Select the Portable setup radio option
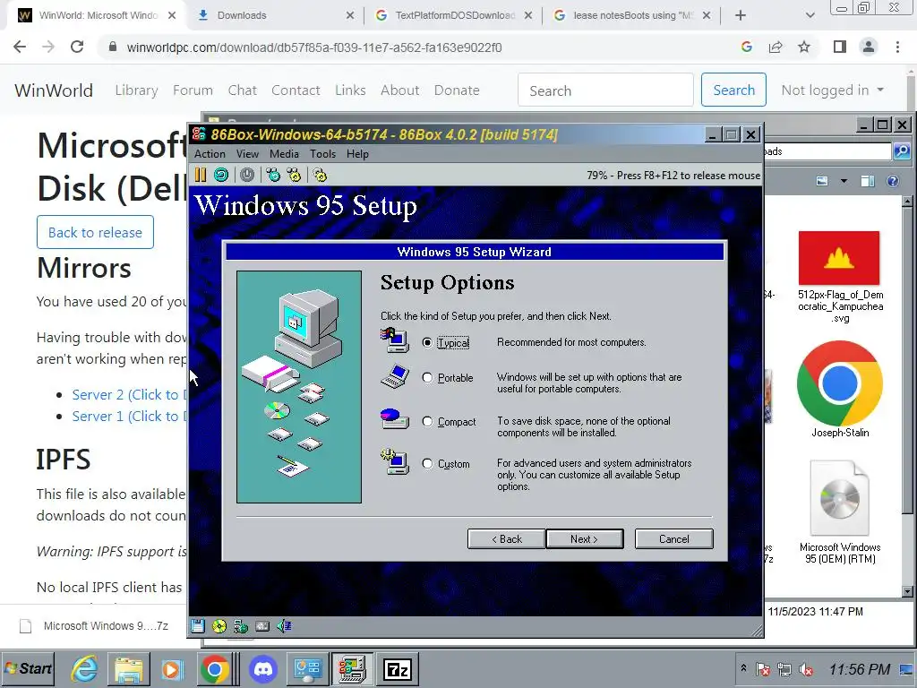Image resolution: width=917 pixels, height=688 pixels. pyautogui.click(x=427, y=378)
